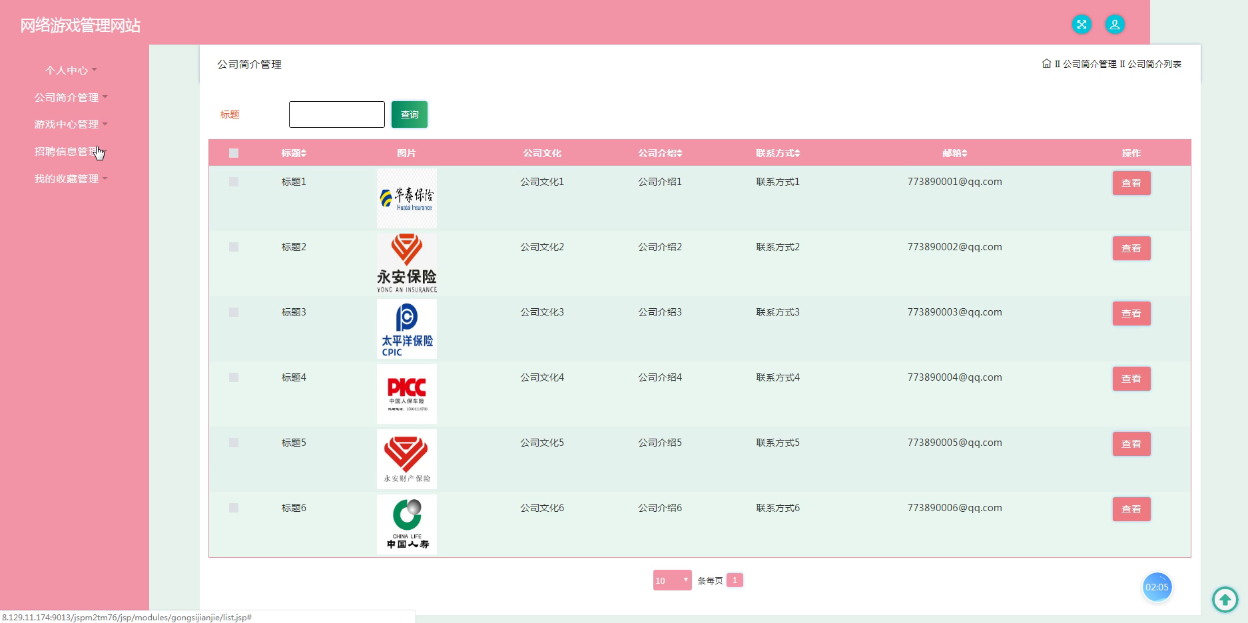Click the 查询 search button
The height and width of the screenshot is (623, 1248).
[410, 114]
